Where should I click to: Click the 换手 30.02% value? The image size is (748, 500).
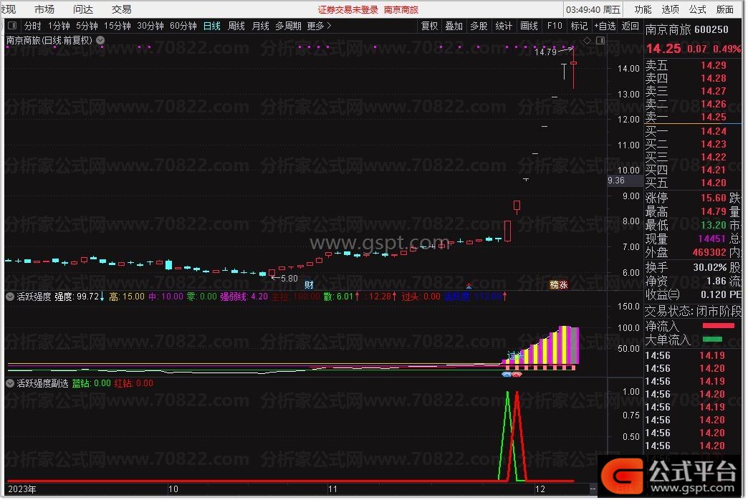(x=710, y=267)
